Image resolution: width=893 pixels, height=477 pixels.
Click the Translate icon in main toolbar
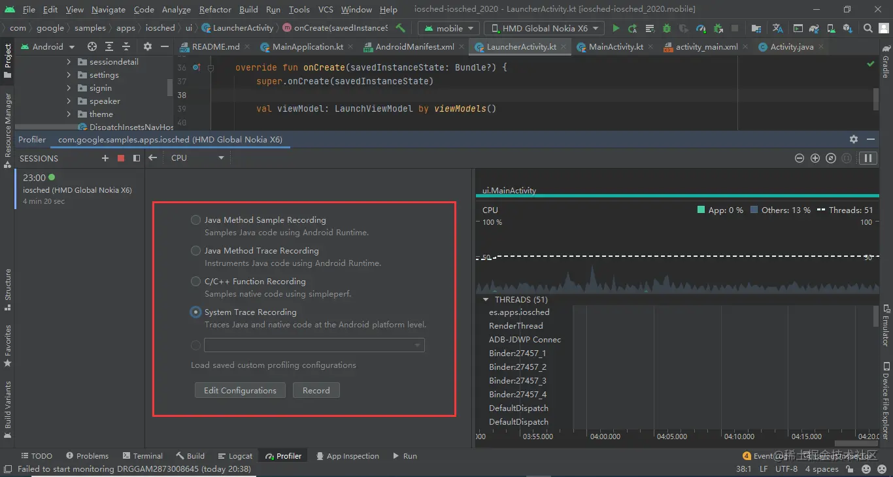[777, 28]
